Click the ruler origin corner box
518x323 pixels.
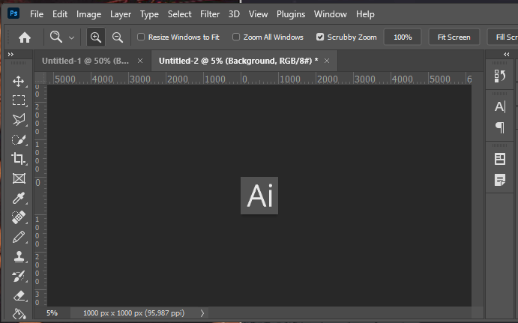tap(40, 78)
